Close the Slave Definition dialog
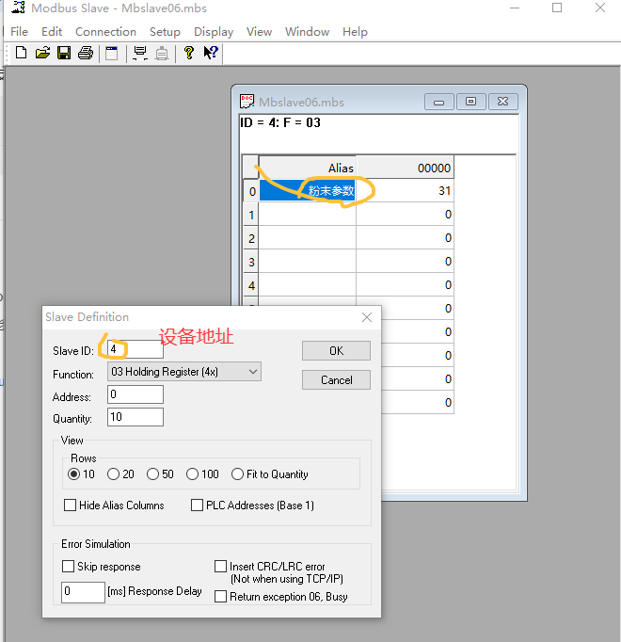The width and height of the screenshot is (621, 642). click(x=367, y=317)
